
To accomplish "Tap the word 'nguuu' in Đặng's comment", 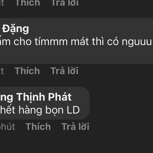I will pyautogui.click(x=137, y=42).
